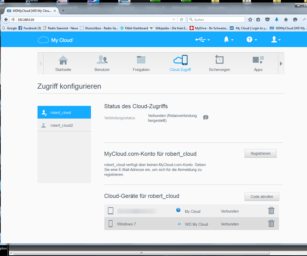Delete the Windows 7 cloud device
The width and height of the screenshot is (307, 256).
[271, 224]
